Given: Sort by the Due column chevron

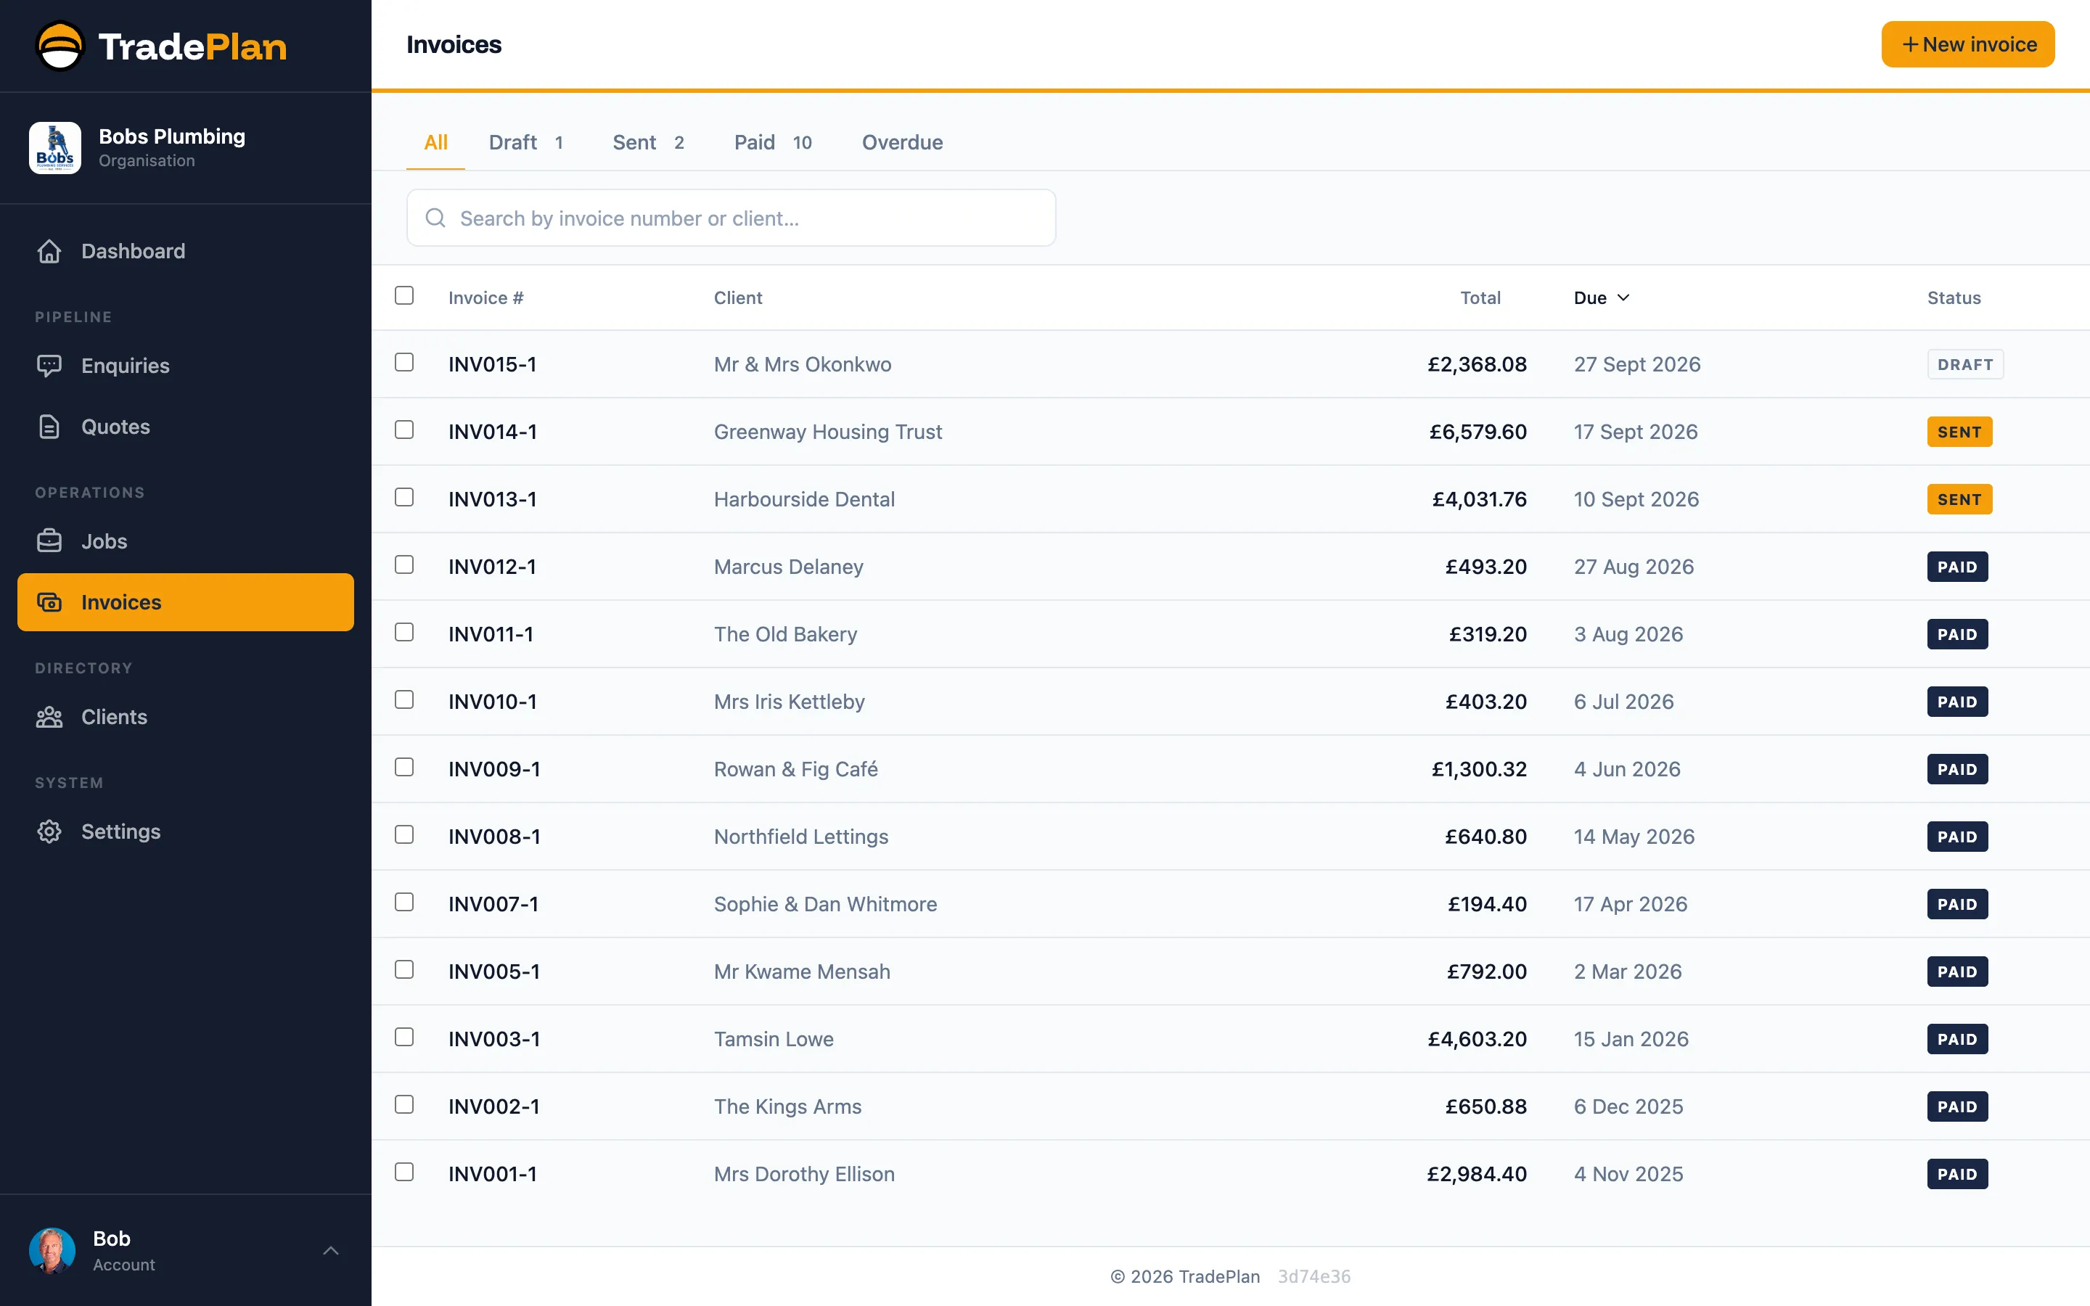Looking at the screenshot, I should 1623,297.
